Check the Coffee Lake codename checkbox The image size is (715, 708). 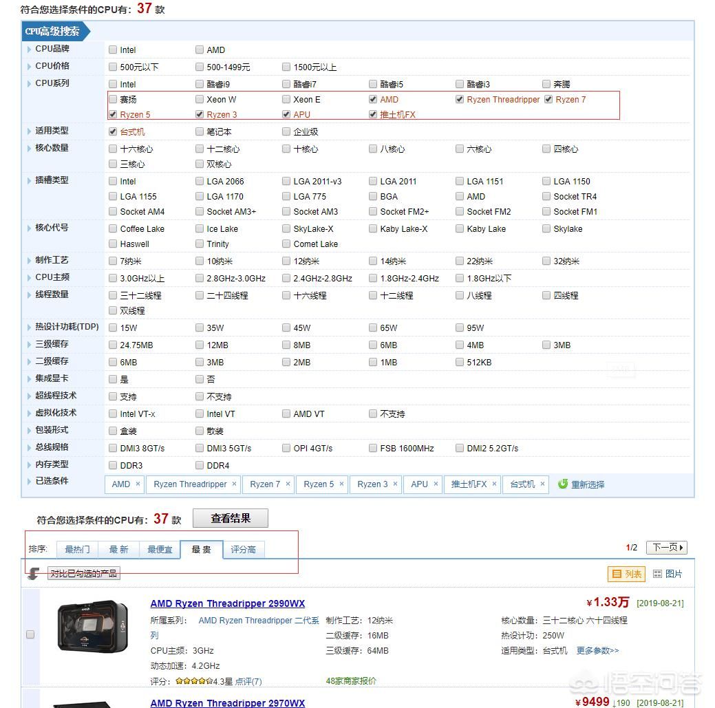click(x=113, y=228)
